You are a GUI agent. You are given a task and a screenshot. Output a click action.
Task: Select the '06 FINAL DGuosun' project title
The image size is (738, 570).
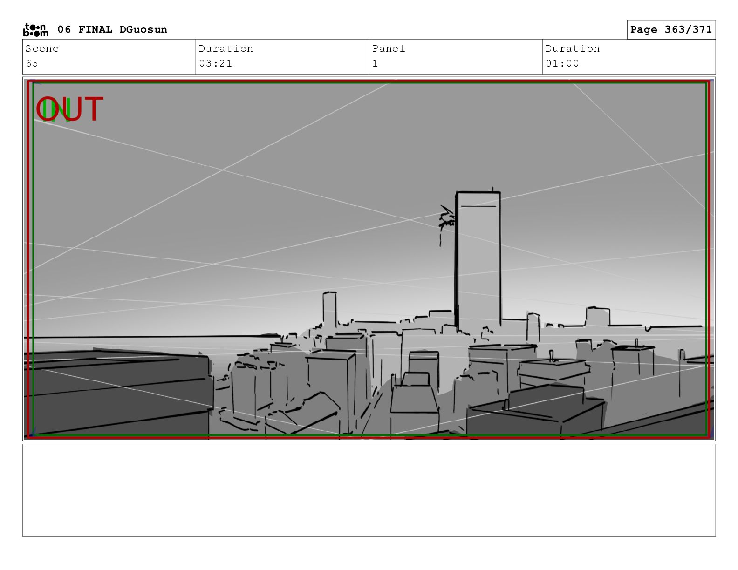(112, 30)
